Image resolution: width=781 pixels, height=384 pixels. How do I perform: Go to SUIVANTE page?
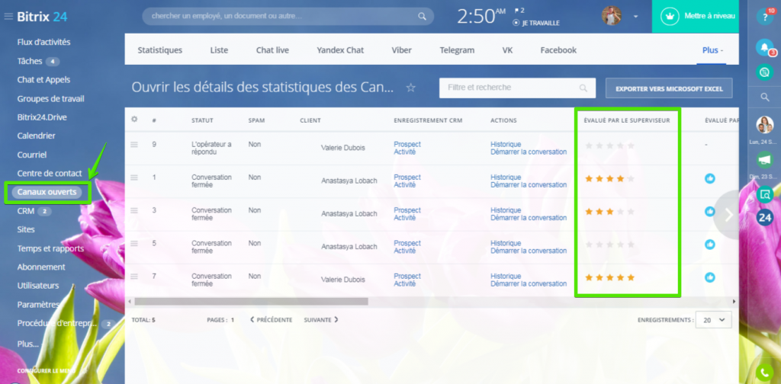tap(321, 320)
